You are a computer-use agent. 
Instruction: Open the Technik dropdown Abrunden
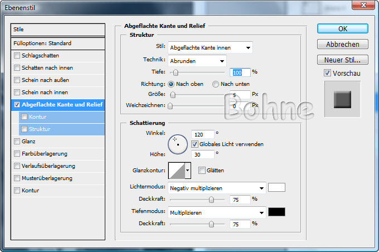pyautogui.click(x=198, y=60)
